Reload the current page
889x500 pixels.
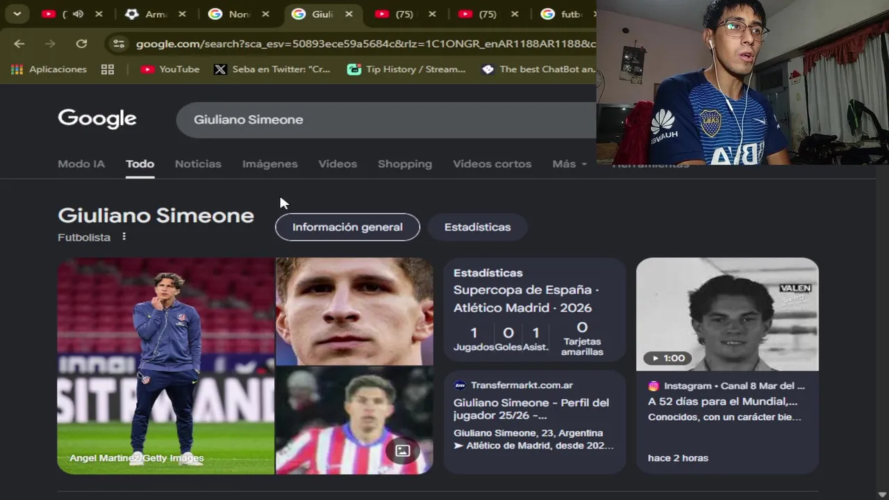point(81,44)
